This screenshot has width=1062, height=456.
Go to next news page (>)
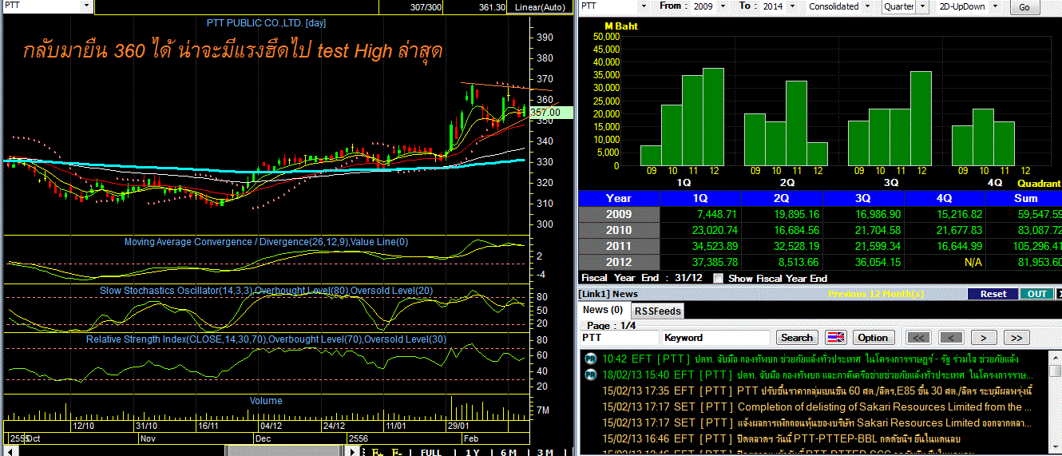983,338
